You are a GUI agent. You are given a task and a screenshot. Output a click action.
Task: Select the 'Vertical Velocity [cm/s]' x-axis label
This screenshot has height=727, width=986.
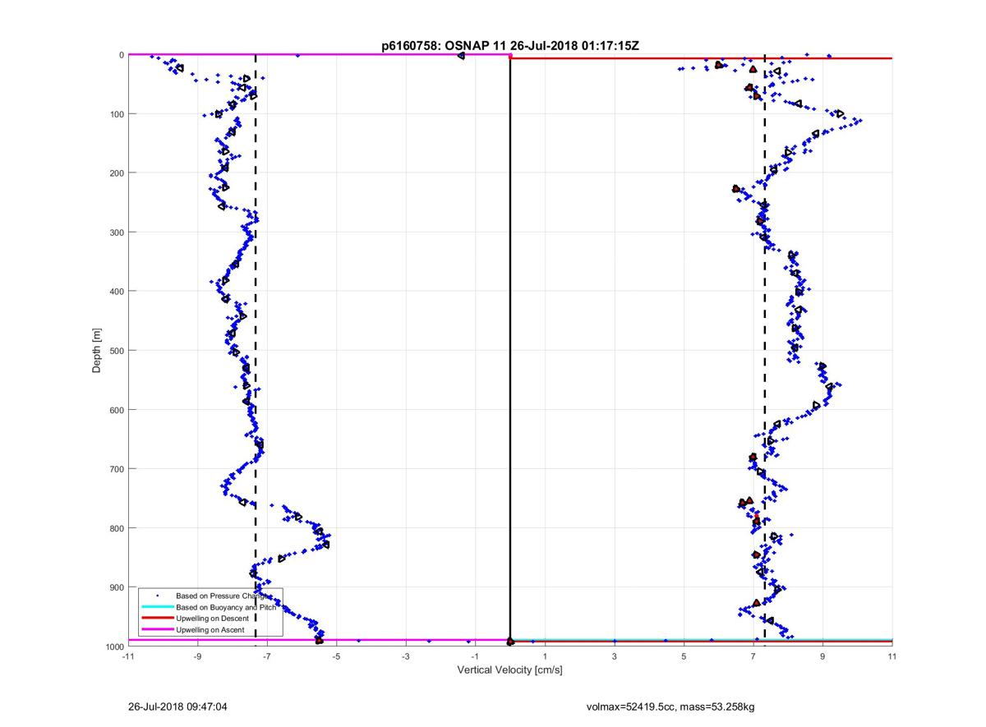[509, 670]
